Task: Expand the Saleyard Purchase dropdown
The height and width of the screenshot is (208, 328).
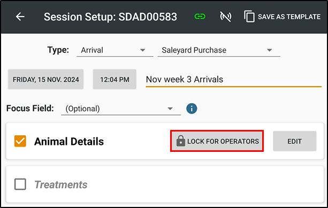Action: 219,50
